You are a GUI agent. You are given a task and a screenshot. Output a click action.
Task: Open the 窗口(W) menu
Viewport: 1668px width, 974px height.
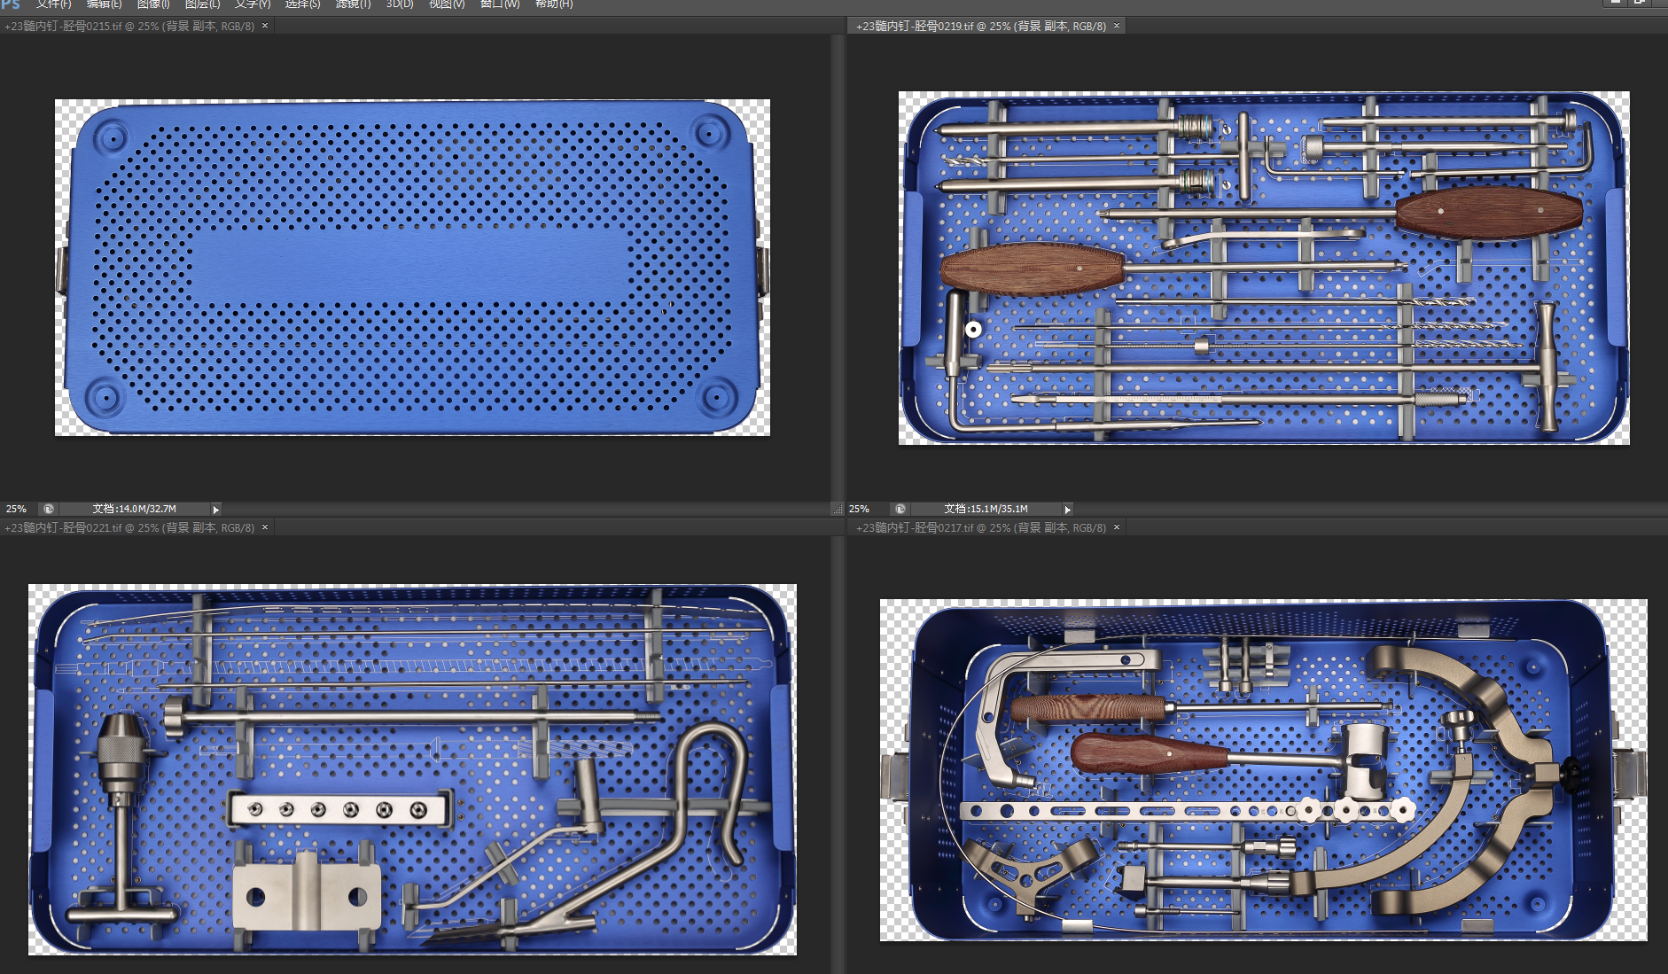click(x=500, y=4)
